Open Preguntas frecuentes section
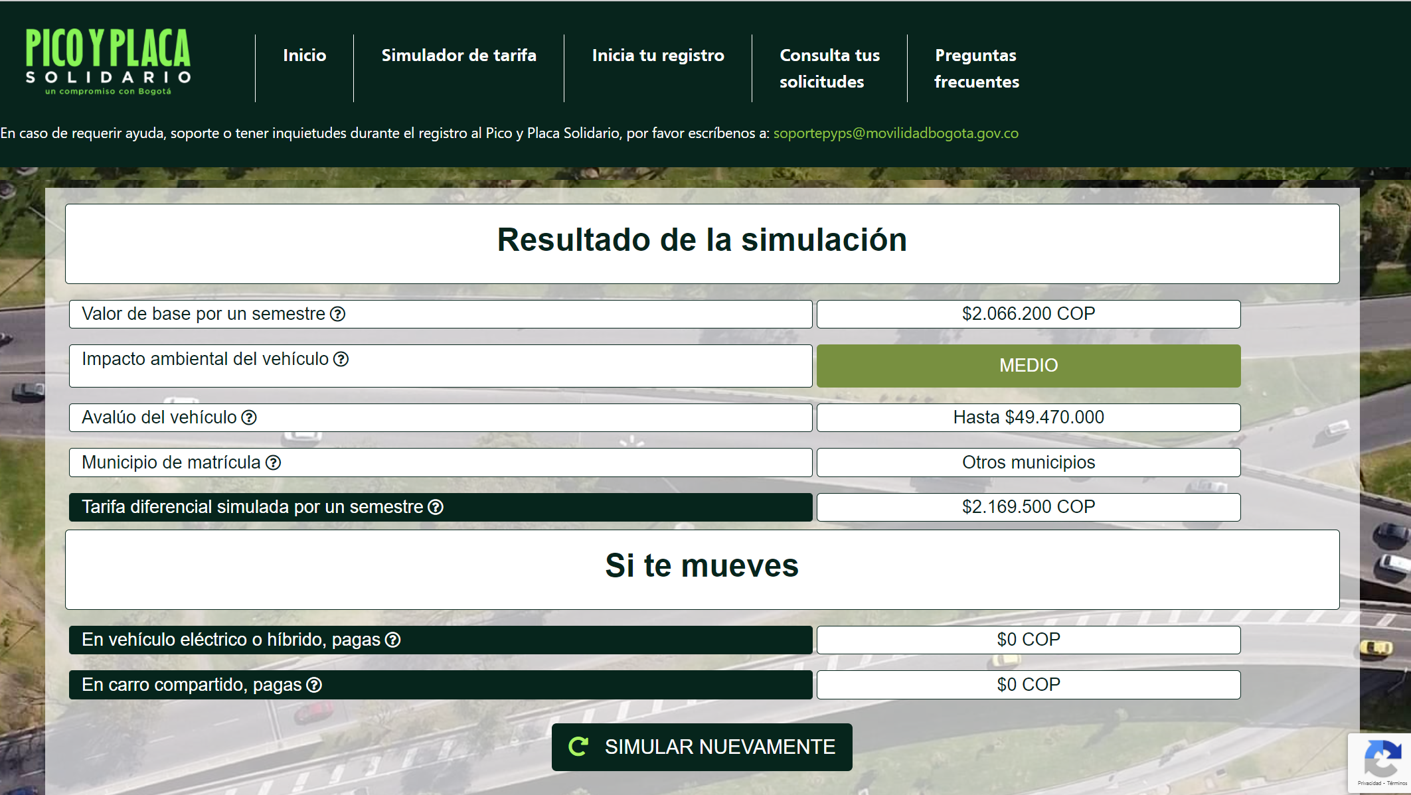This screenshot has height=795, width=1411. [x=976, y=68]
